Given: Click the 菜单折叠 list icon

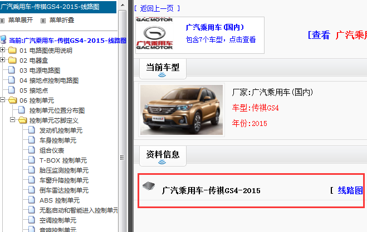Looking at the screenshot, I should [x=43, y=21].
